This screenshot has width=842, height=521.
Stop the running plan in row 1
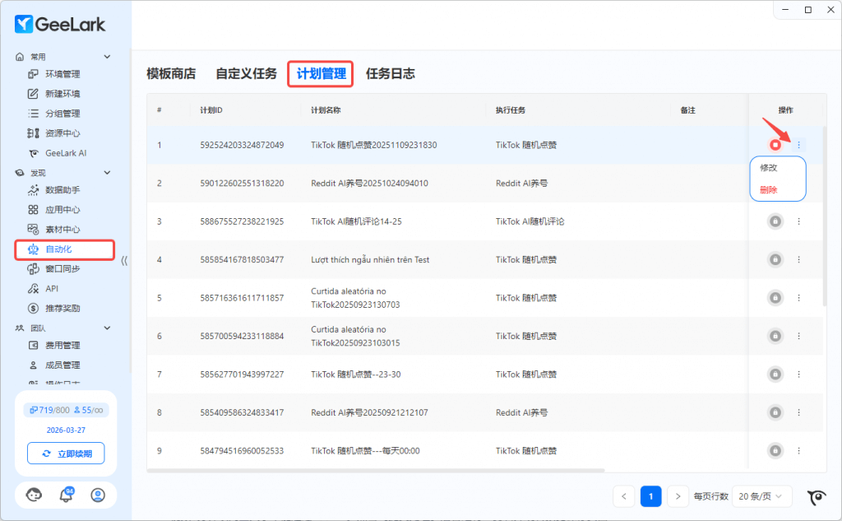coord(775,145)
